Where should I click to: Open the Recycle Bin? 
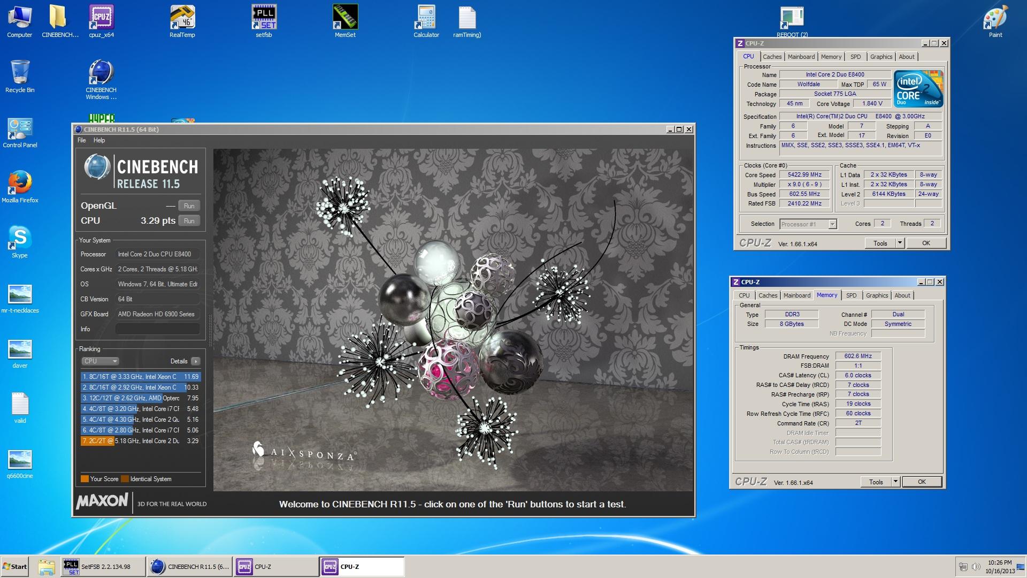pos(20,77)
